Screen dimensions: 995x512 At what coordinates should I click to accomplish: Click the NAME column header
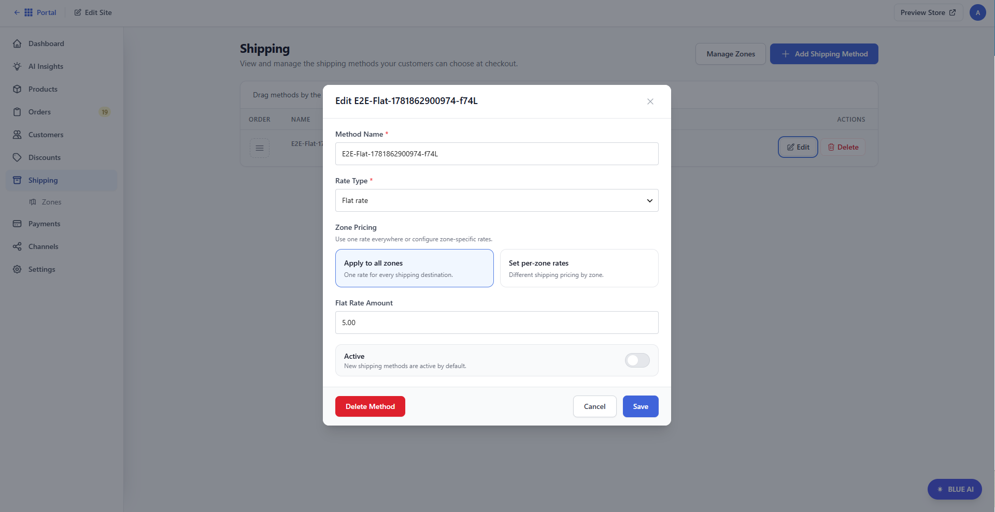301,120
